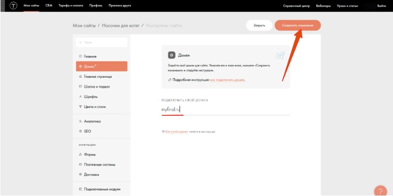The height and width of the screenshot is (196, 393).
Task: Open Справочный центр in the header
Action: coord(297,6)
